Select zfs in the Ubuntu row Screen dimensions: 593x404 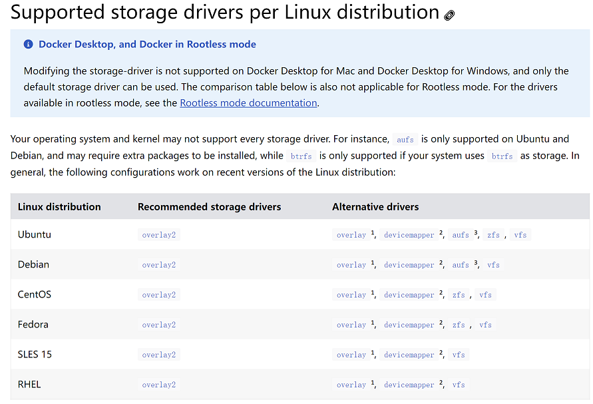point(493,235)
